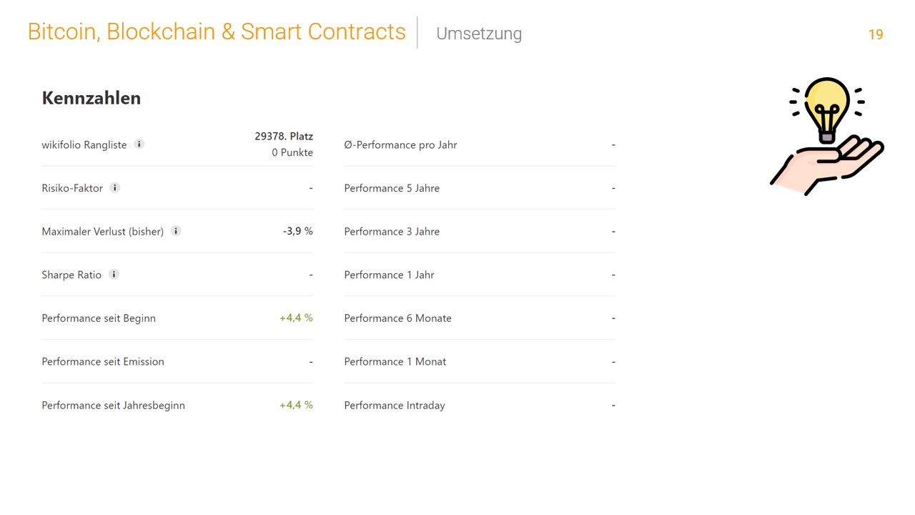The image size is (915, 515).
Task: Click the +4,4 % Performance seit Jahresbeginn value
Action: (297, 405)
